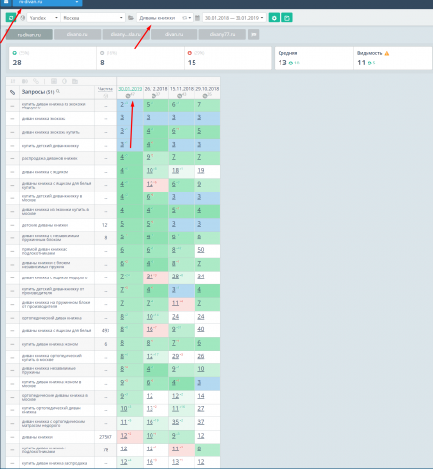Open the Диваны книжки group dropdown
The image size is (433, 469).
pyautogui.click(x=164, y=18)
